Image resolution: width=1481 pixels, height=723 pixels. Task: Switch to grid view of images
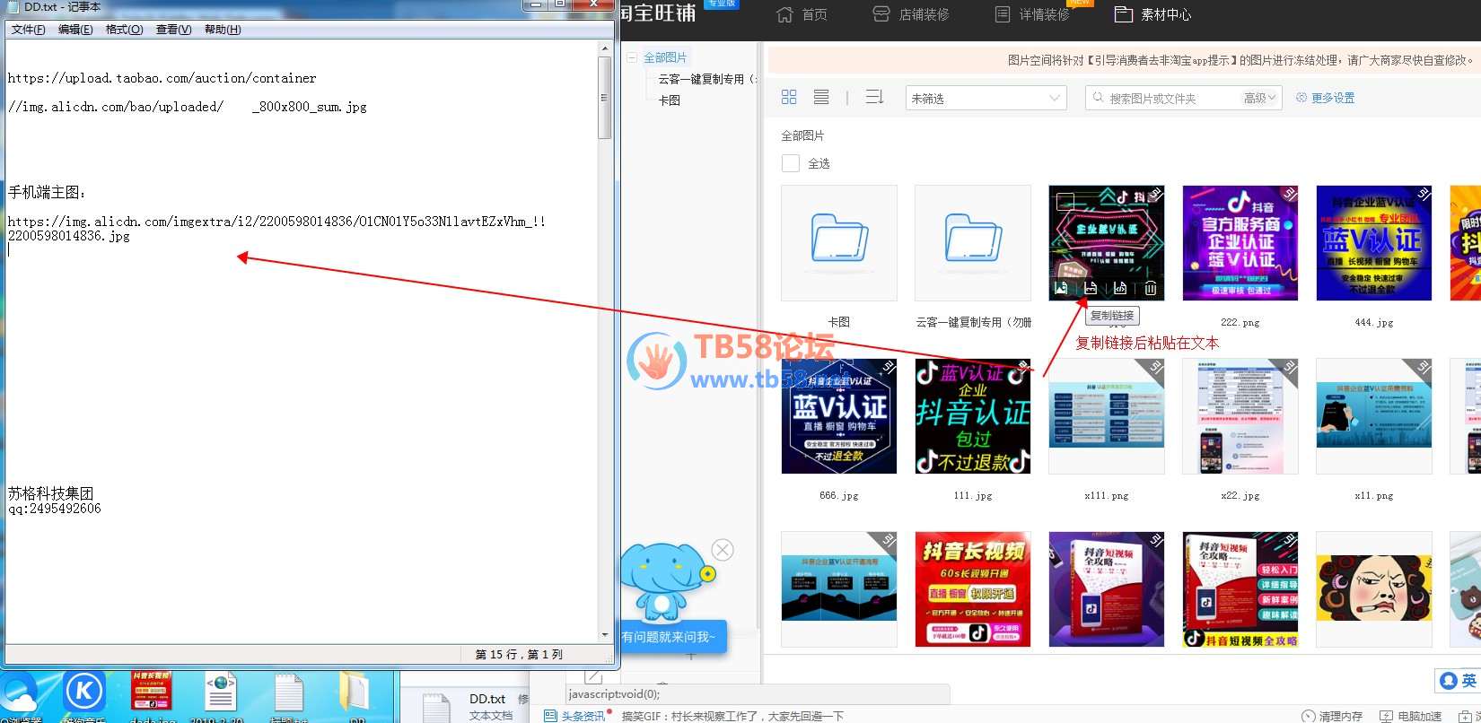tap(789, 97)
